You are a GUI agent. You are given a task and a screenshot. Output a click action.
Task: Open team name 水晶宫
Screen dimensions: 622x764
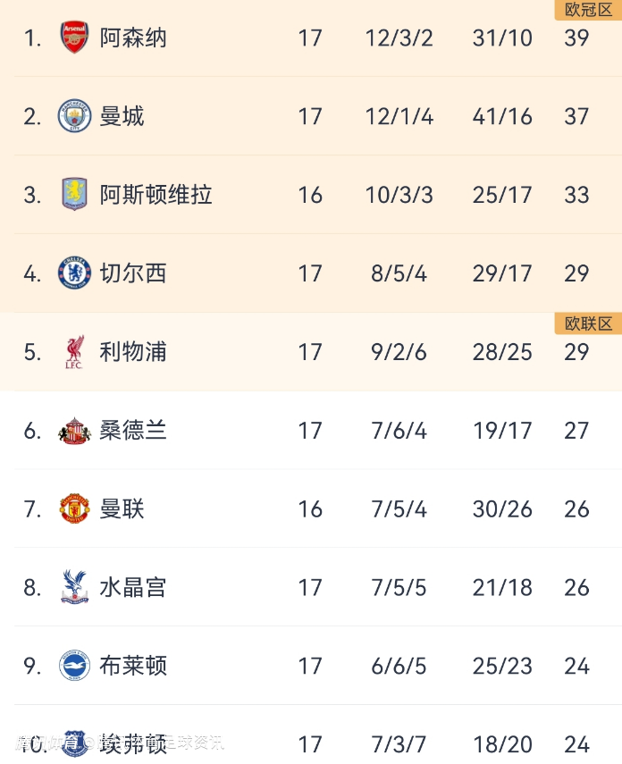133,588
